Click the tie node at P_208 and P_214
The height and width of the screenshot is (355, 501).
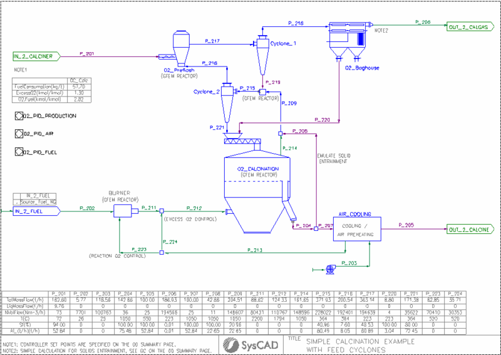pyautogui.click(x=280, y=134)
